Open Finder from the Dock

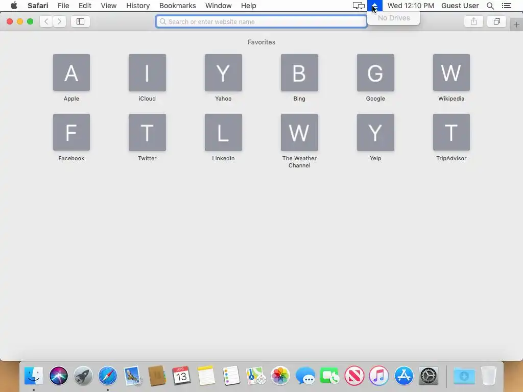[34, 376]
